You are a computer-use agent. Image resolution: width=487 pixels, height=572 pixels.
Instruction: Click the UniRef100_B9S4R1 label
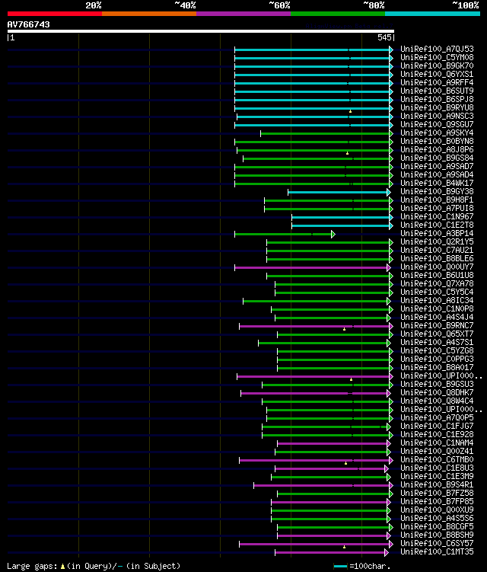point(437,485)
